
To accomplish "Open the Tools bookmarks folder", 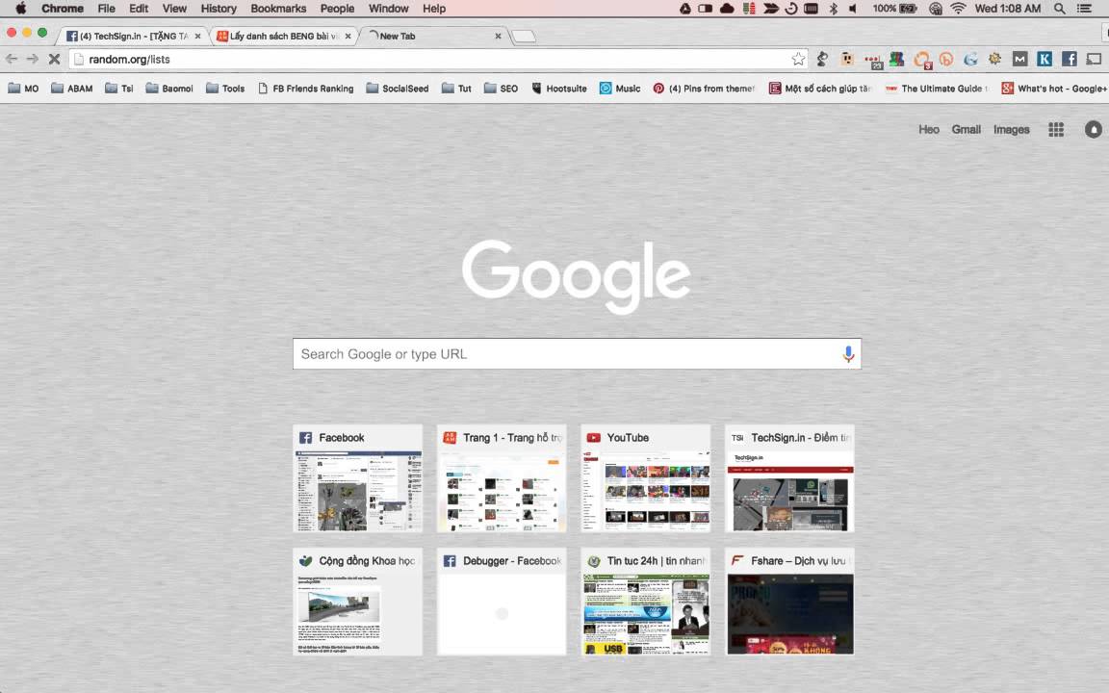I will pos(225,89).
